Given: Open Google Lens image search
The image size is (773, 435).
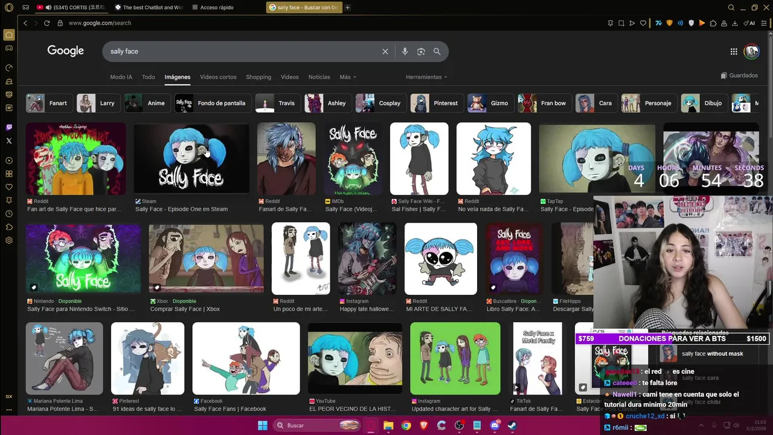Looking at the screenshot, I should (421, 51).
